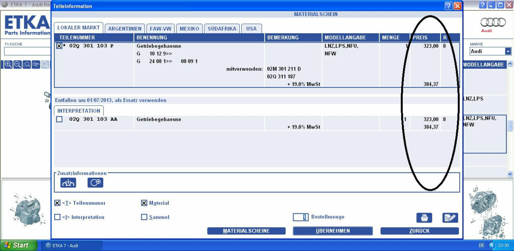This screenshot has width=514, height=251.
Task: Uncheck the Material option
Action: click(x=144, y=203)
